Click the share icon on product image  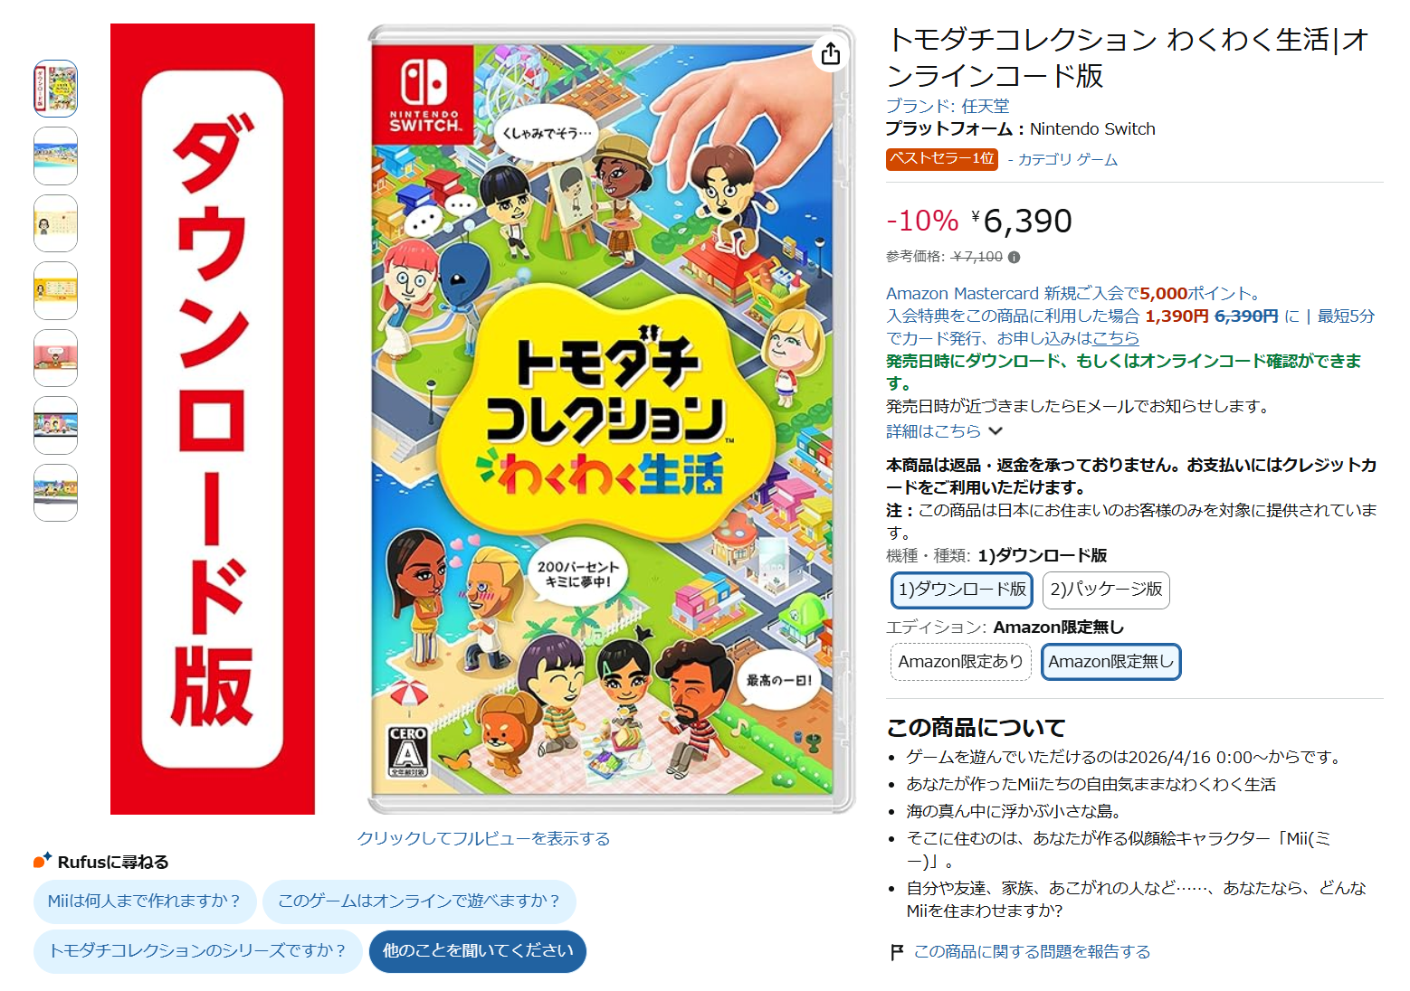tap(831, 54)
